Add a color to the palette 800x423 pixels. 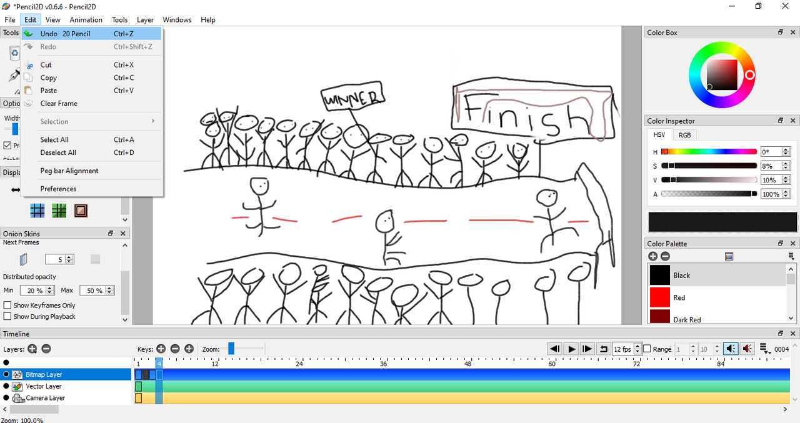pyautogui.click(x=653, y=256)
